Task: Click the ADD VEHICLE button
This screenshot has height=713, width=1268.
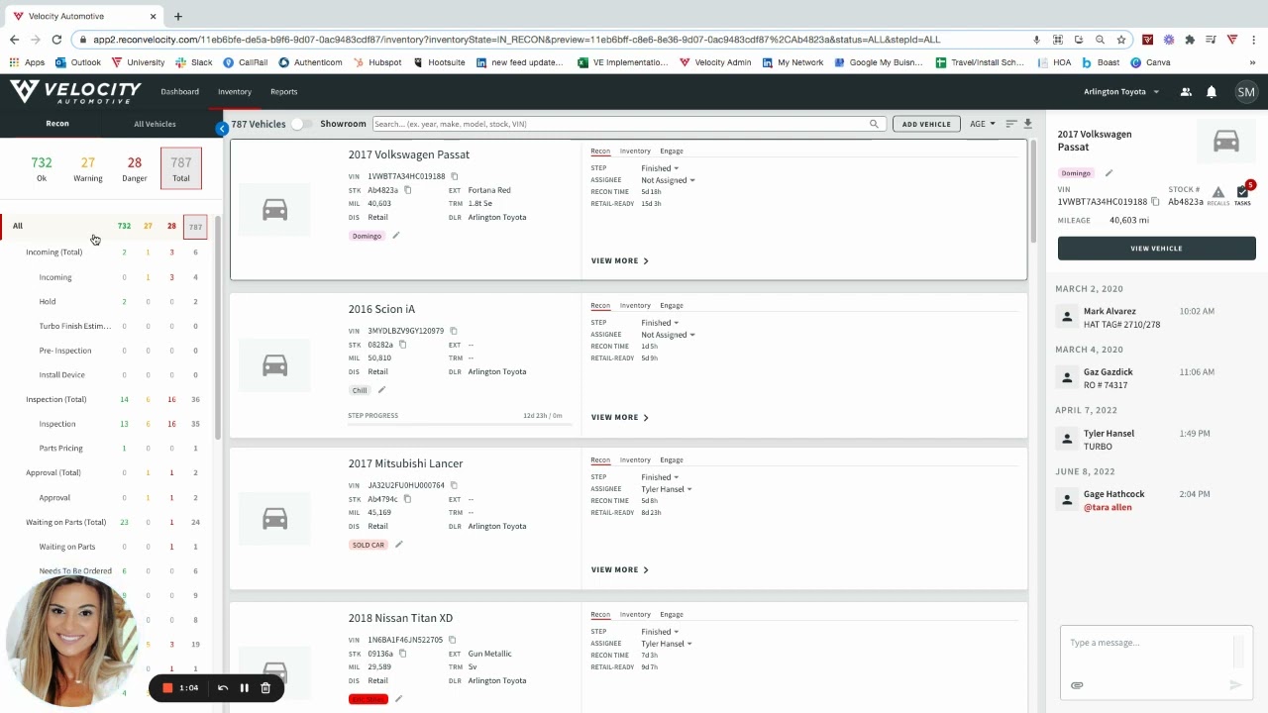Action: click(x=926, y=124)
